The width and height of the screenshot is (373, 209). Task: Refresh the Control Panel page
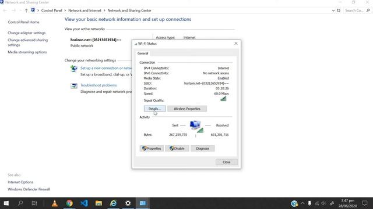[x=339, y=10]
